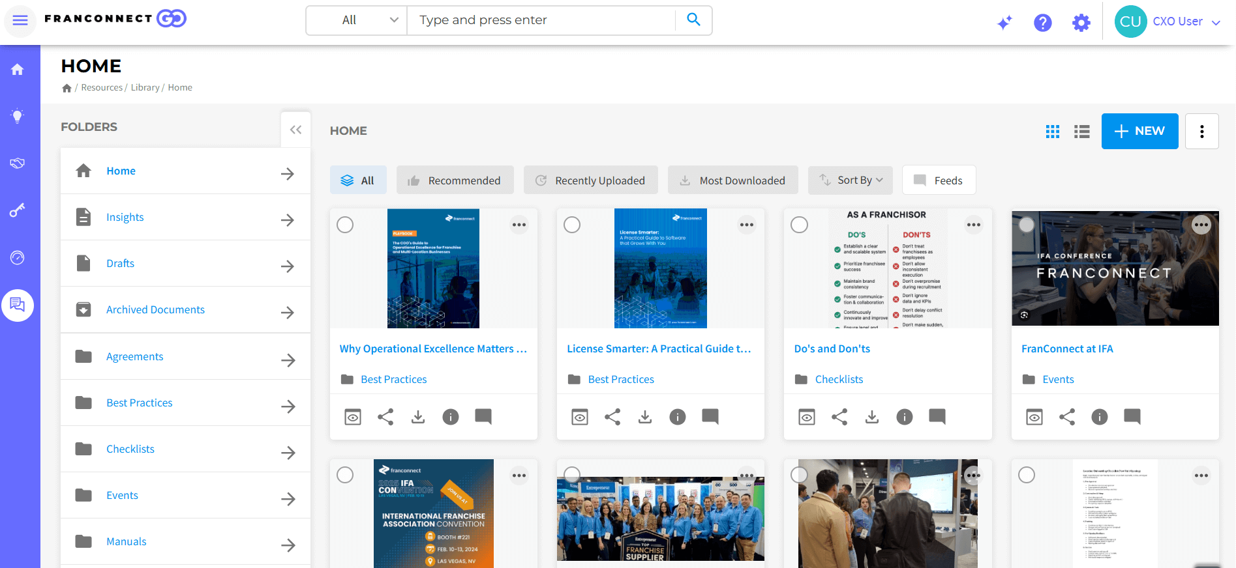Switch to grid view
Screen dimensions: 1236x568
pos(1052,132)
